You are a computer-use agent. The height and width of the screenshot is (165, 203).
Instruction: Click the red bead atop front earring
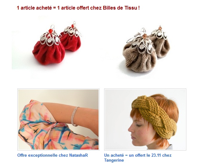pos(50,31)
